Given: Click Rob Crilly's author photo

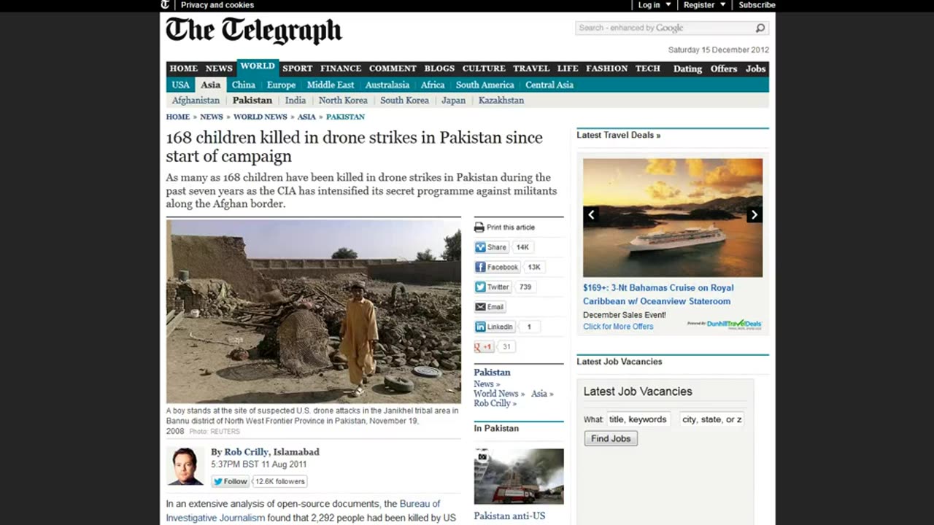Looking at the screenshot, I should (185, 466).
